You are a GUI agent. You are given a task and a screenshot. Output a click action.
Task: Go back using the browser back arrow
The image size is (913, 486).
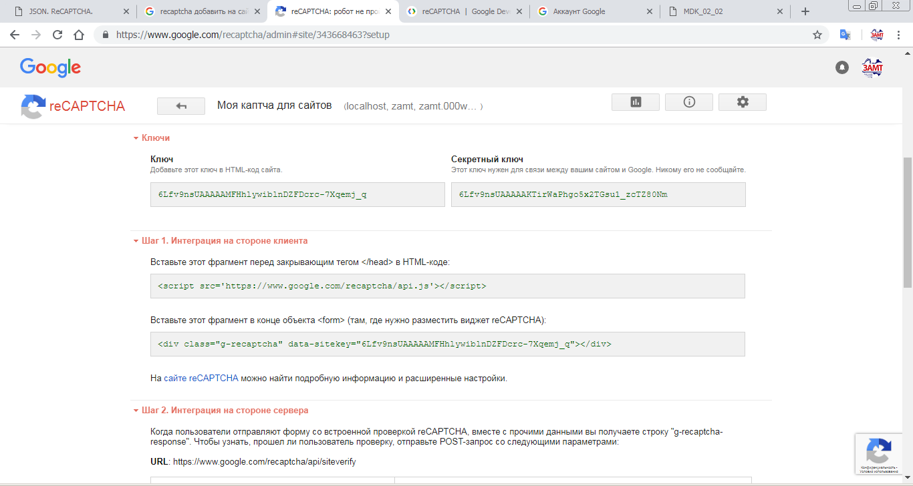coord(15,35)
